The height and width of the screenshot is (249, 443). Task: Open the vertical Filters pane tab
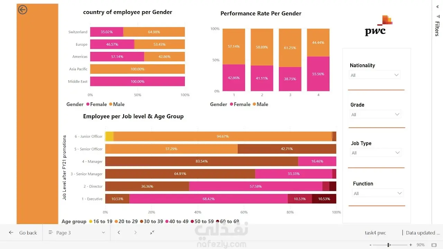click(x=437, y=28)
